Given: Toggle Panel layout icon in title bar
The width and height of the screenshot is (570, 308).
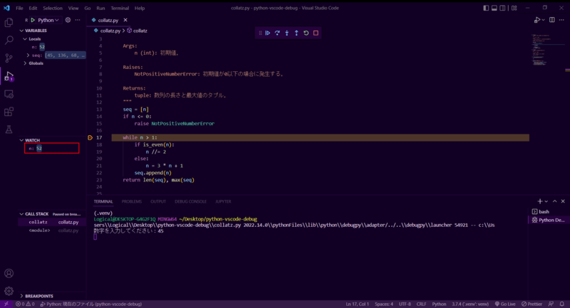Looking at the screenshot, I should click(x=494, y=8).
